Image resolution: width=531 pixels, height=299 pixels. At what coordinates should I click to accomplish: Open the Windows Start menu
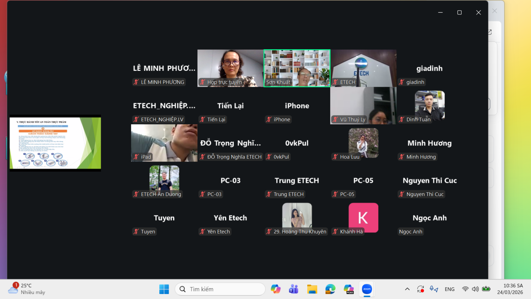point(164,289)
